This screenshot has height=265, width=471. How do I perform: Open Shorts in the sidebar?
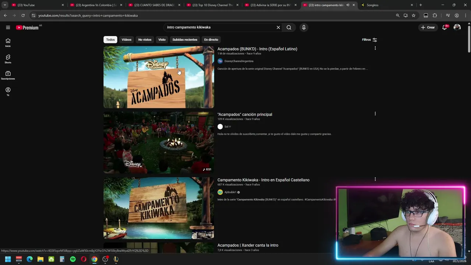pos(8,59)
